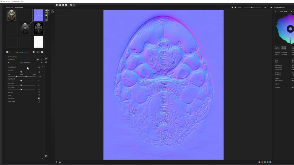
Task: Select previous Alpha mode with left arrow
Action: pyautogui.click(x=8, y=63)
